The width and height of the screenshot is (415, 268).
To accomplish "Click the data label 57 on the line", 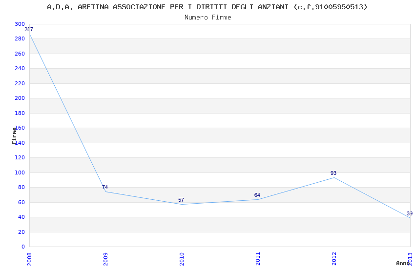I will coord(181,200).
